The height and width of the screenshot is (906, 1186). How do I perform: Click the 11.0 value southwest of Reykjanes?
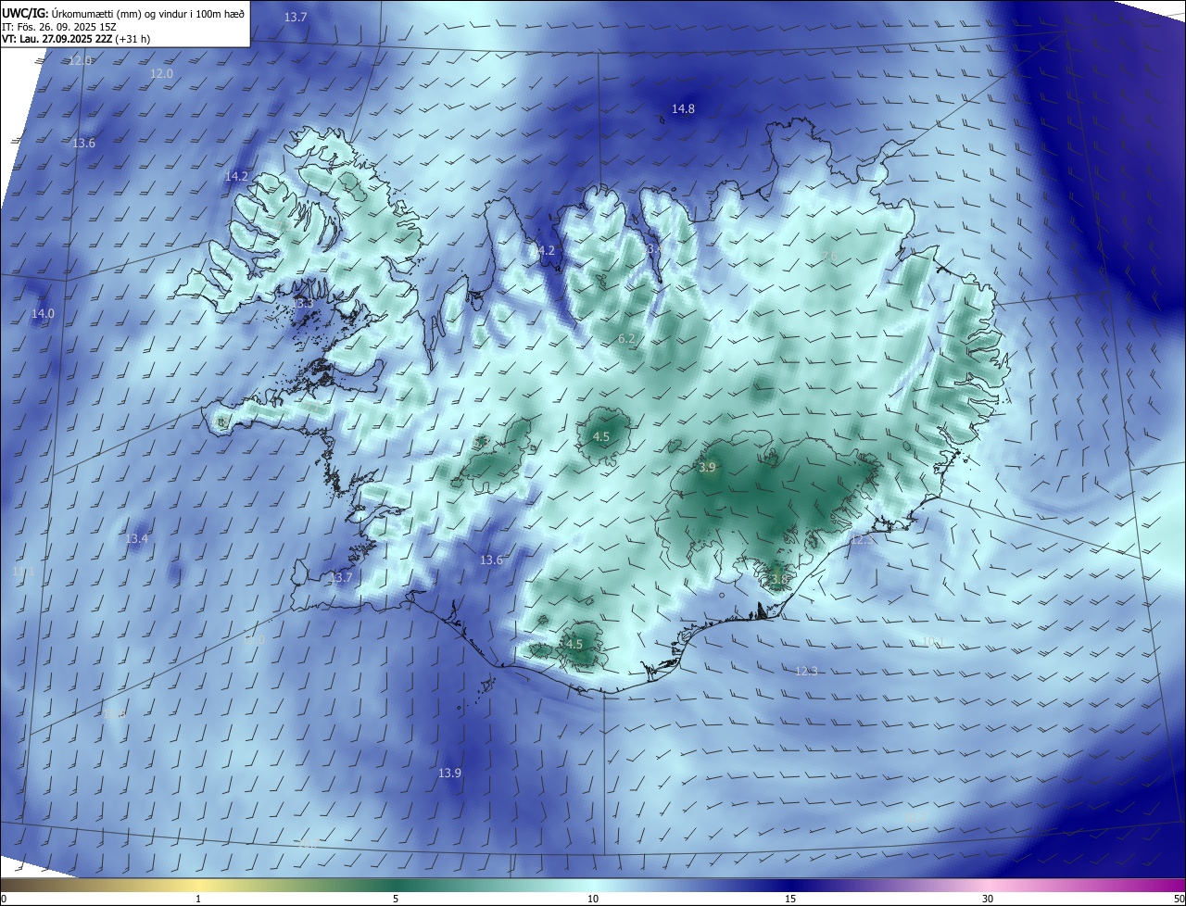[x=254, y=639]
